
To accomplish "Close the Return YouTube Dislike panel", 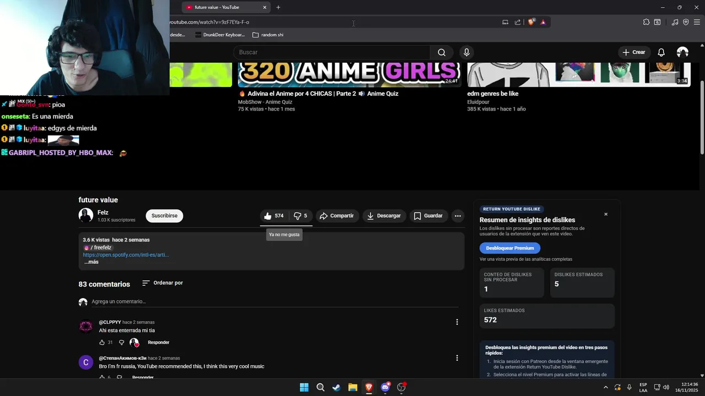I will (606, 214).
